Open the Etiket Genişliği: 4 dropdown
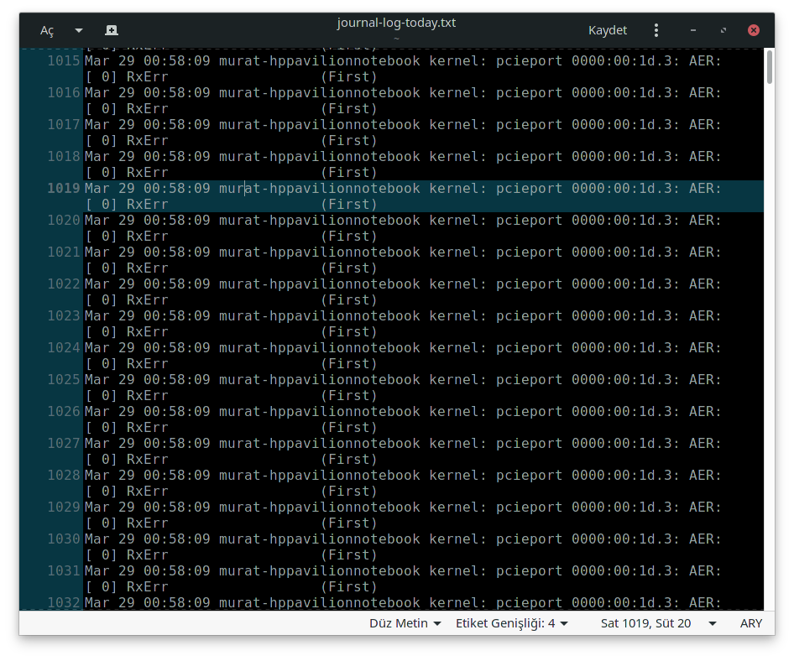This screenshot has height=661, width=794. tap(511, 623)
